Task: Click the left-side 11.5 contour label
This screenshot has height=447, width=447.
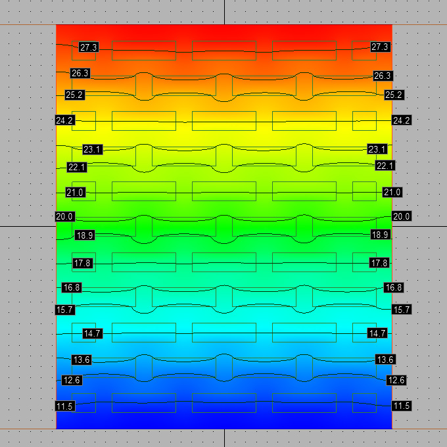Action: pyautogui.click(x=65, y=406)
